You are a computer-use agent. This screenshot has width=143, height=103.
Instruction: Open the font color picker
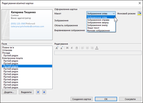click(97, 48)
